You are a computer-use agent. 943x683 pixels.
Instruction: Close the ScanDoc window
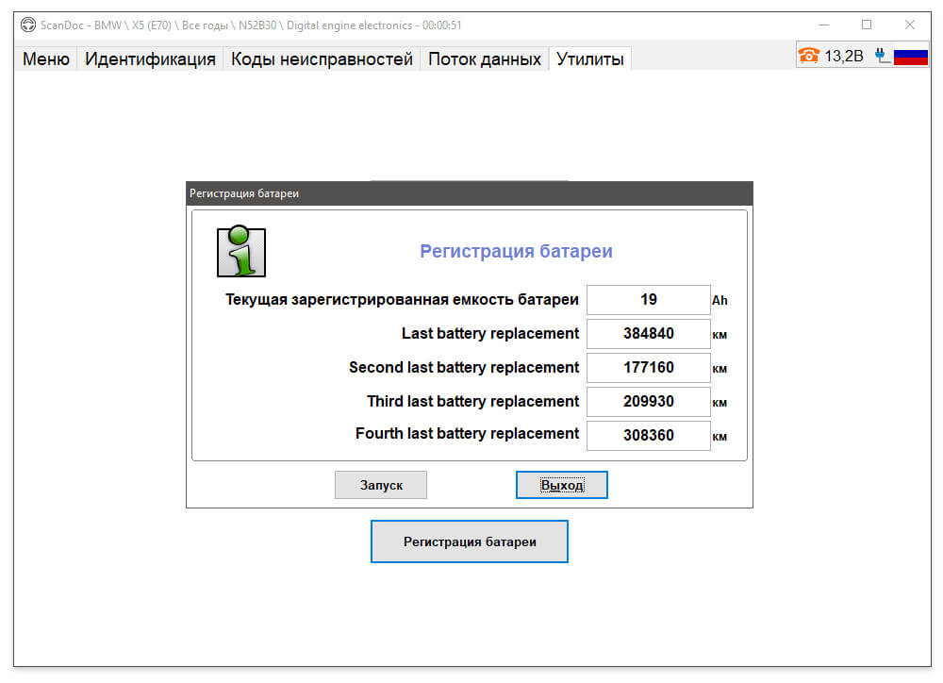click(x=910, y=25)
